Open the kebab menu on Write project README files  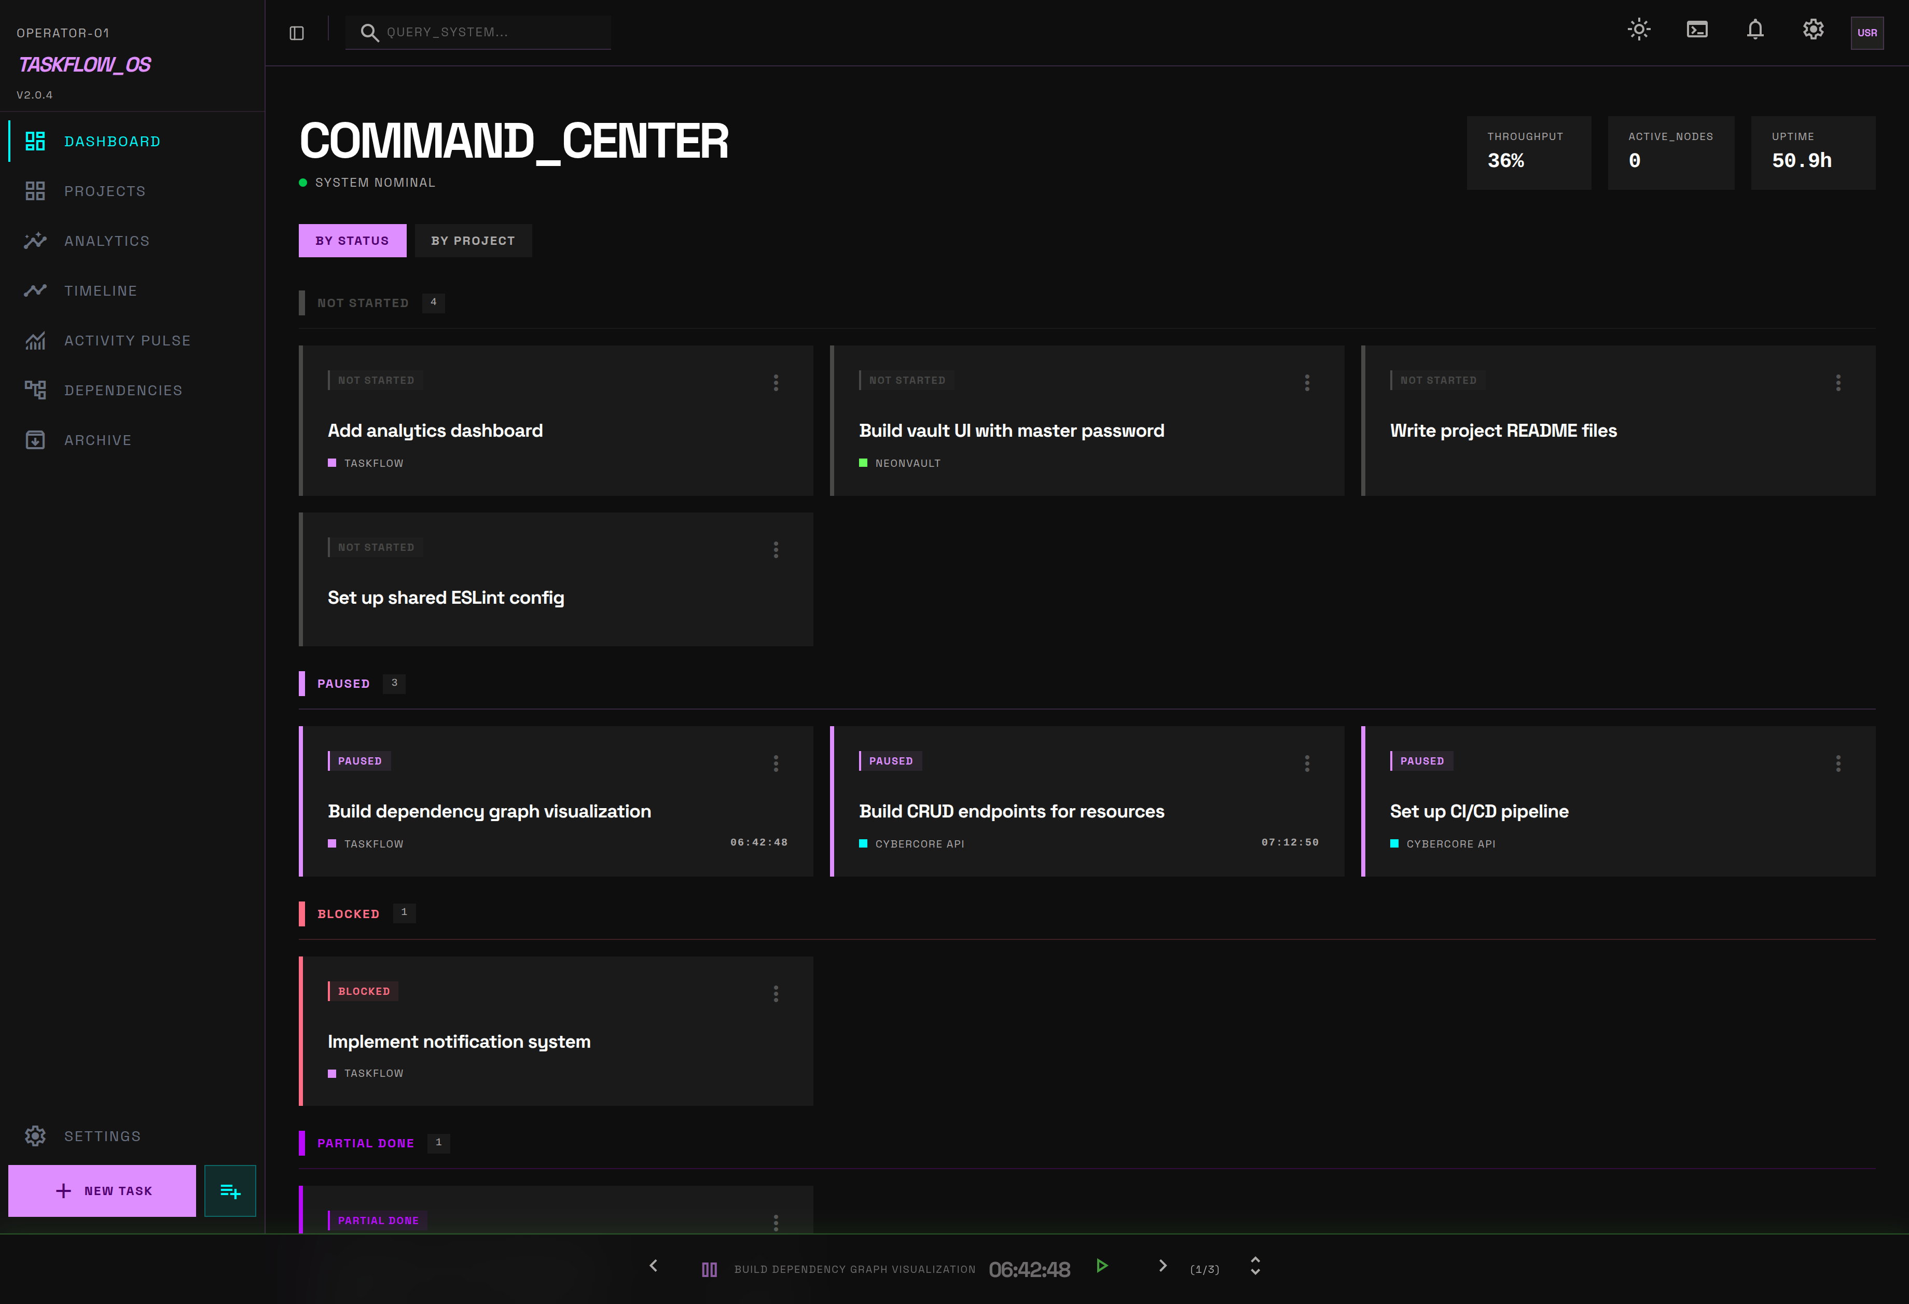point(1838,382)
